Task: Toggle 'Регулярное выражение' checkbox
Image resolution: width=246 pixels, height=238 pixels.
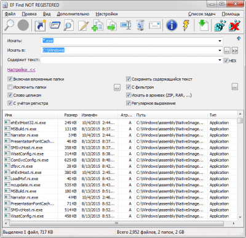Action: click(x=129, y=103)
